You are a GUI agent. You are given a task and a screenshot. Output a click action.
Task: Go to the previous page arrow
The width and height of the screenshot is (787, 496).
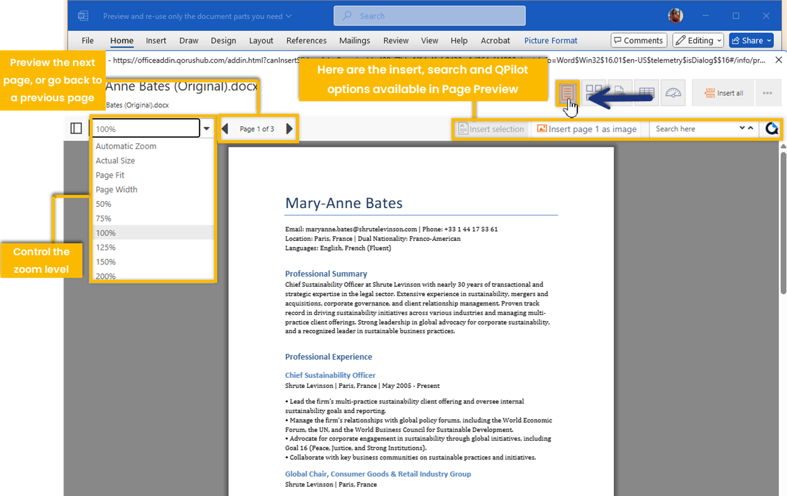[225, 129]
